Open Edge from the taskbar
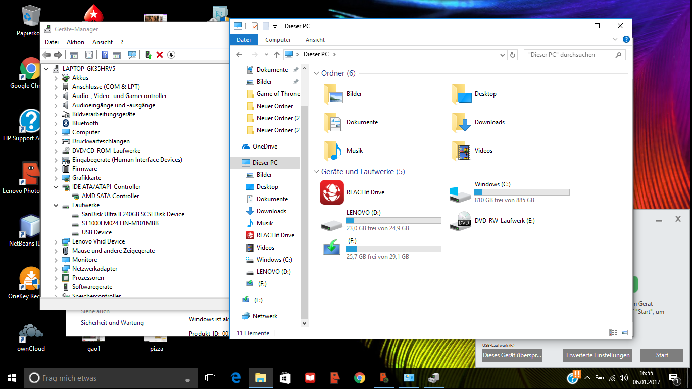The height and width of the screenshot is (389, 692). tap(235, 378)
